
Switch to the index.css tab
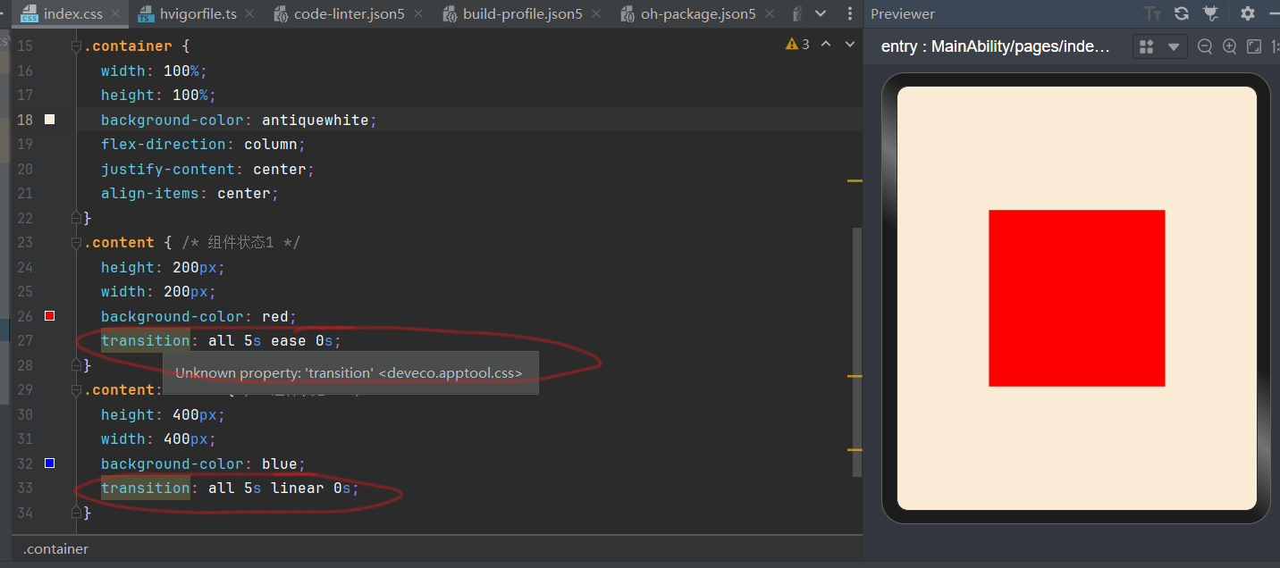(72, 14)
